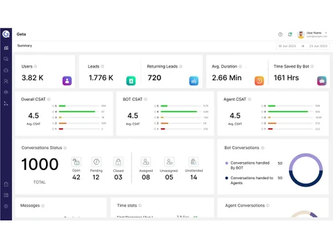Open the contacts users sidebar icon
Viewport: 333px width, 249px height.
6,81
